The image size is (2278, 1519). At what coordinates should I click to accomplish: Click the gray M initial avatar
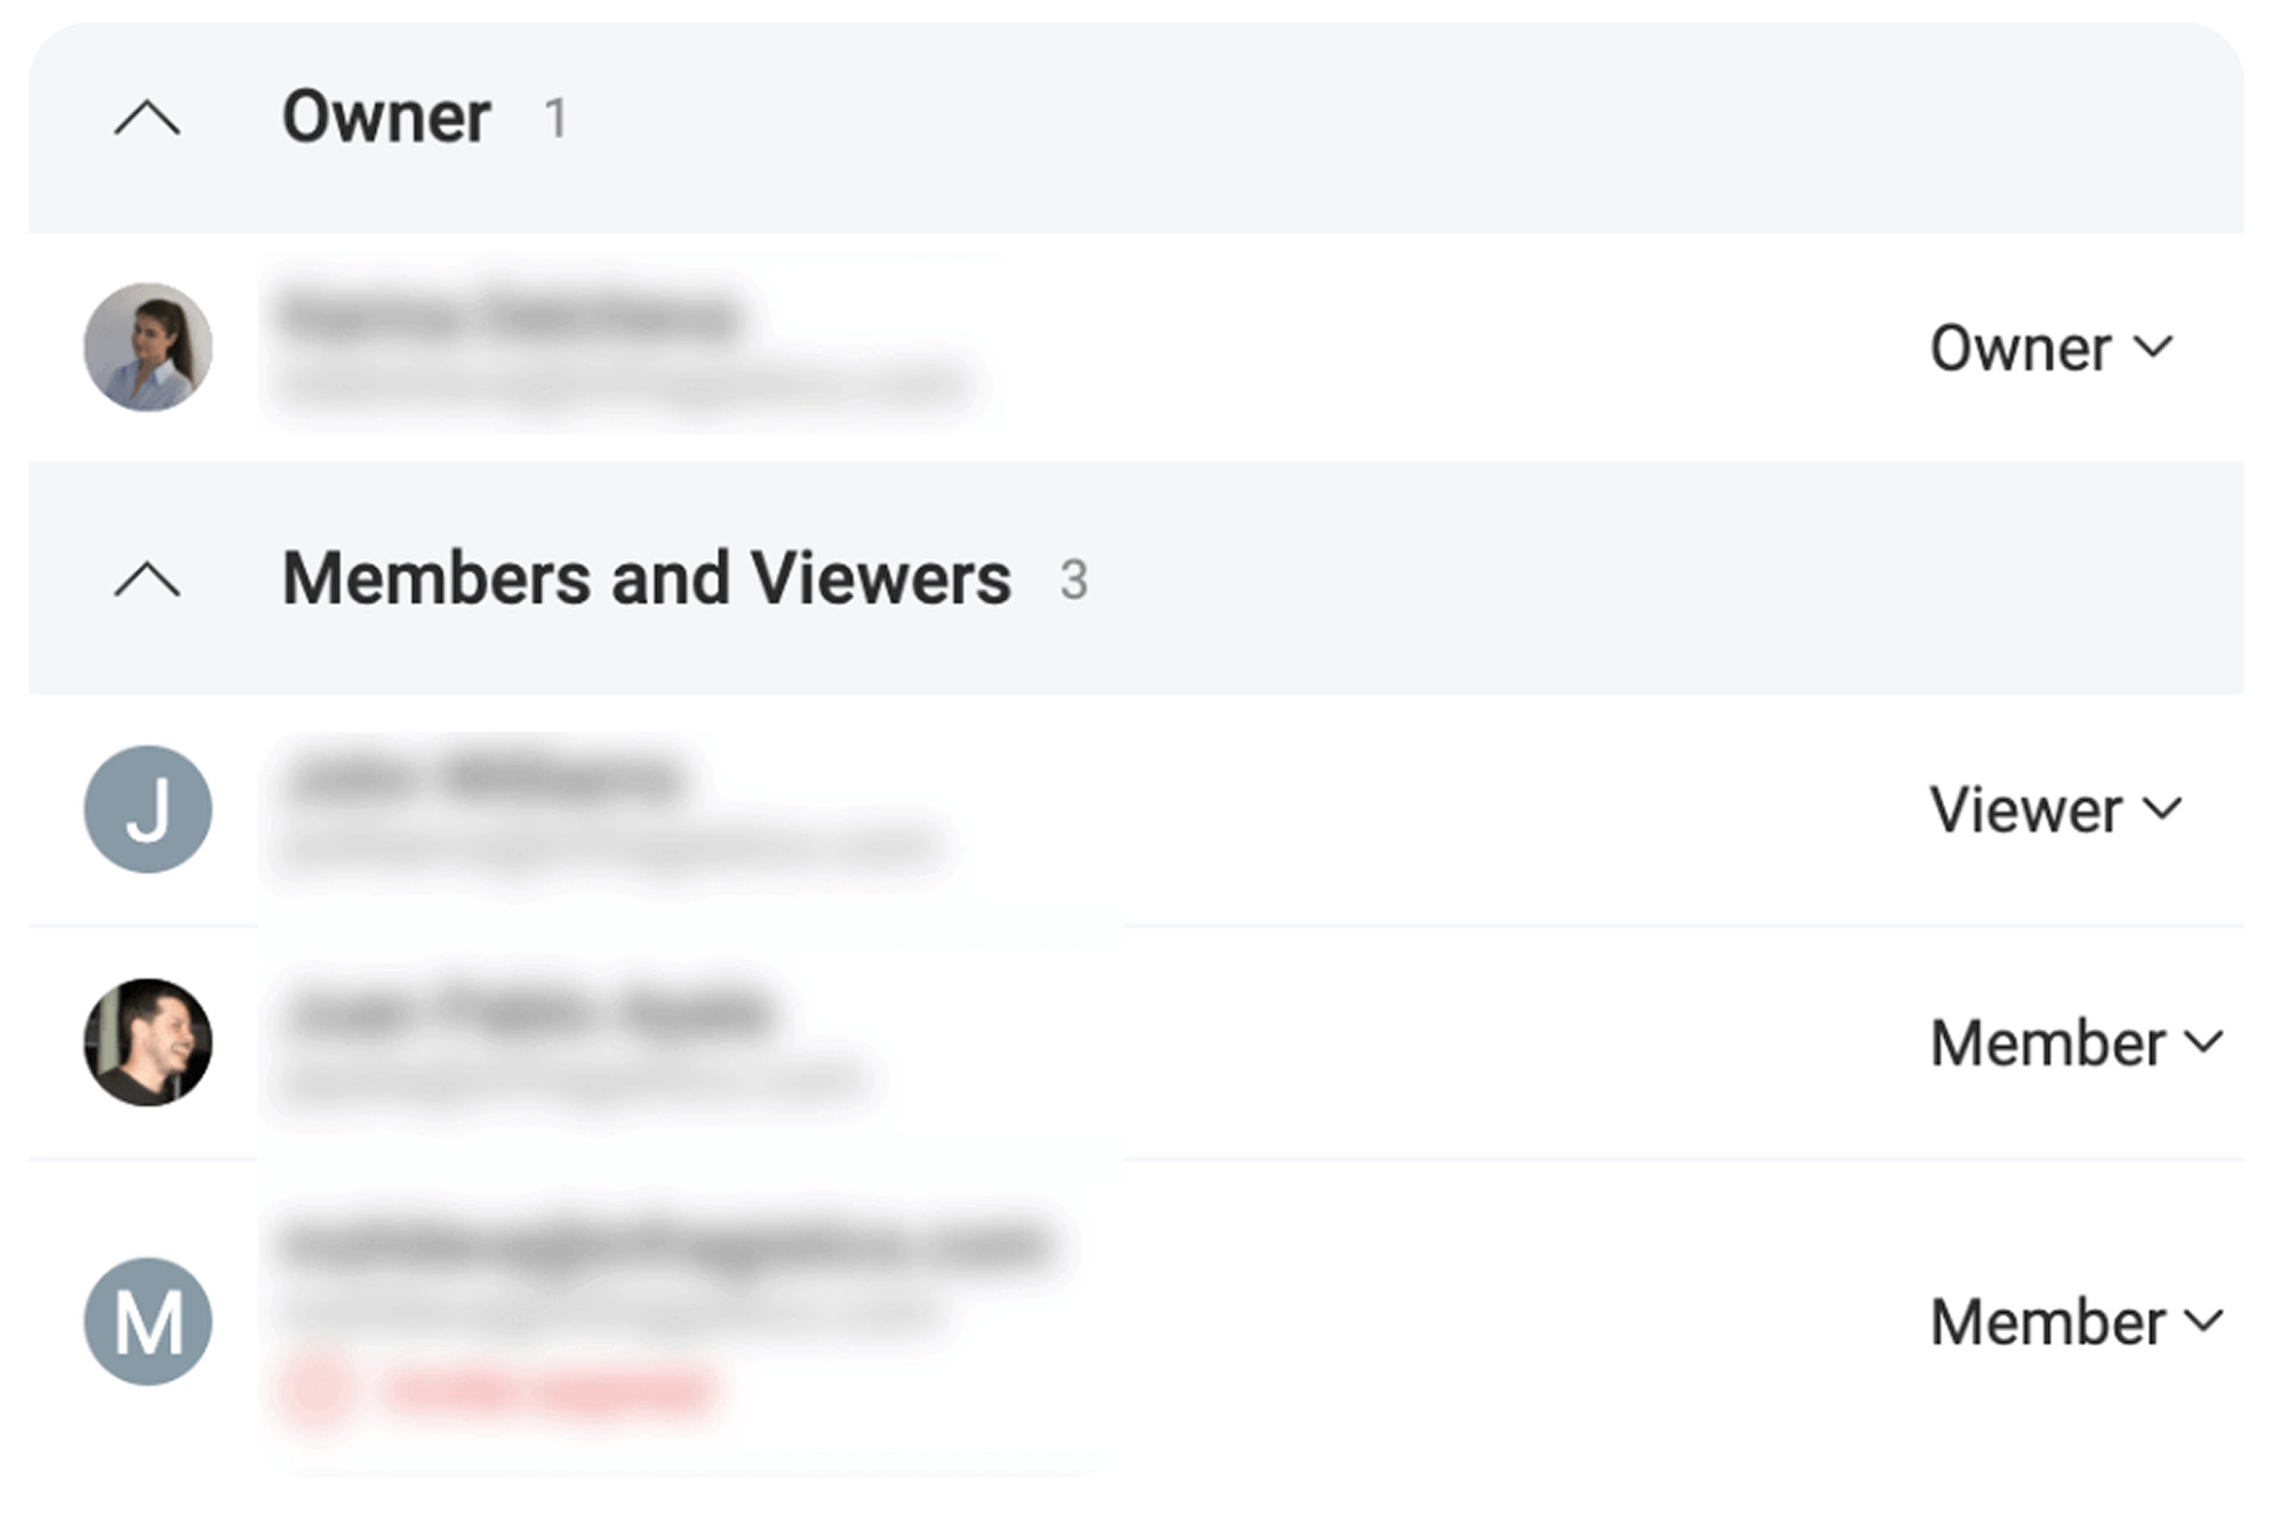coord(148,1321)
